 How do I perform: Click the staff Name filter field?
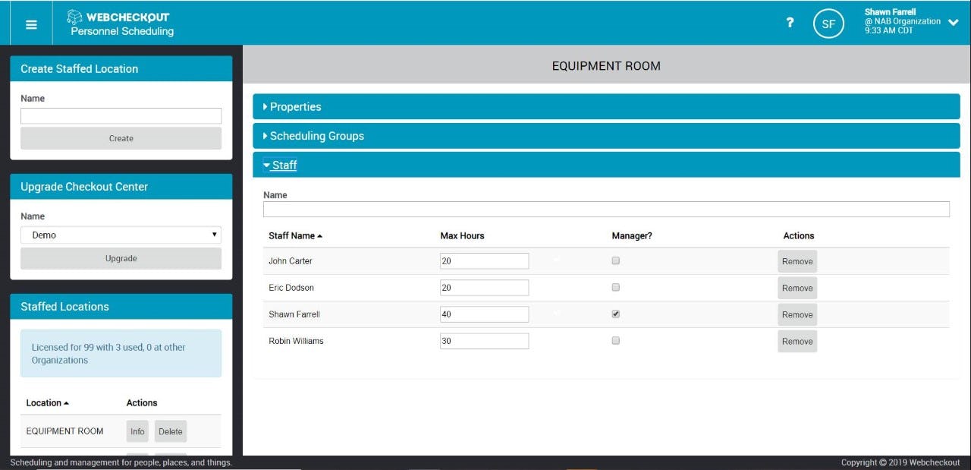(x=605, y=209)
